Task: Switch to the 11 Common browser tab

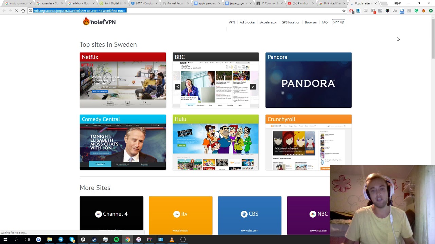Action: coord(270,3)
